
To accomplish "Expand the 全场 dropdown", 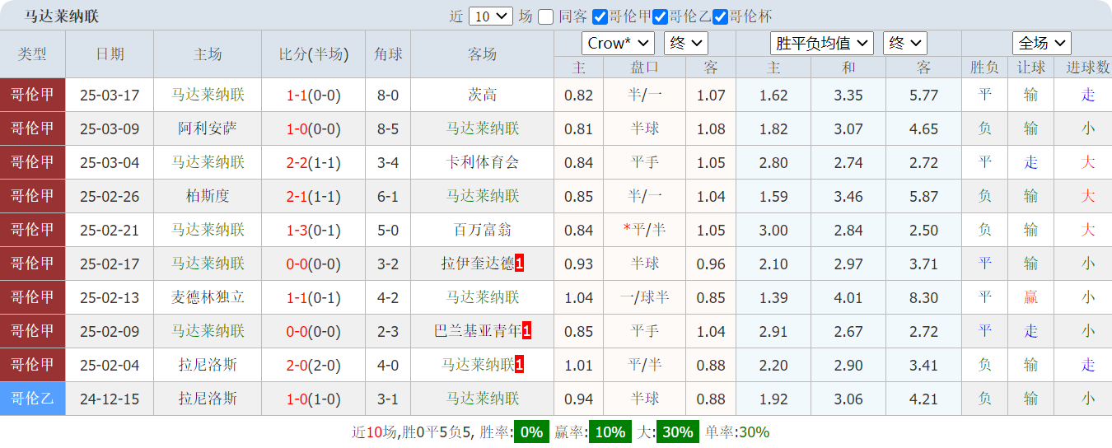I will (1041, 44).
